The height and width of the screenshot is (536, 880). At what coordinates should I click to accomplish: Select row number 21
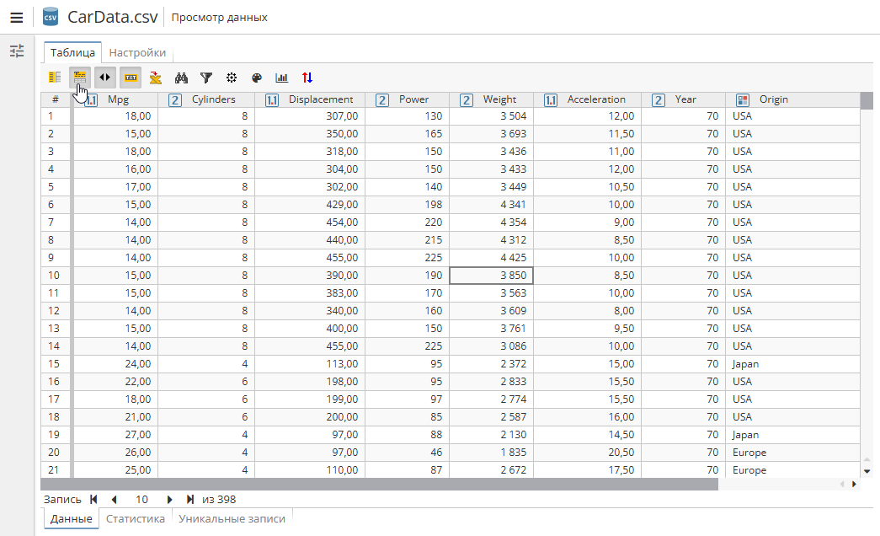(x=55, y=469)
